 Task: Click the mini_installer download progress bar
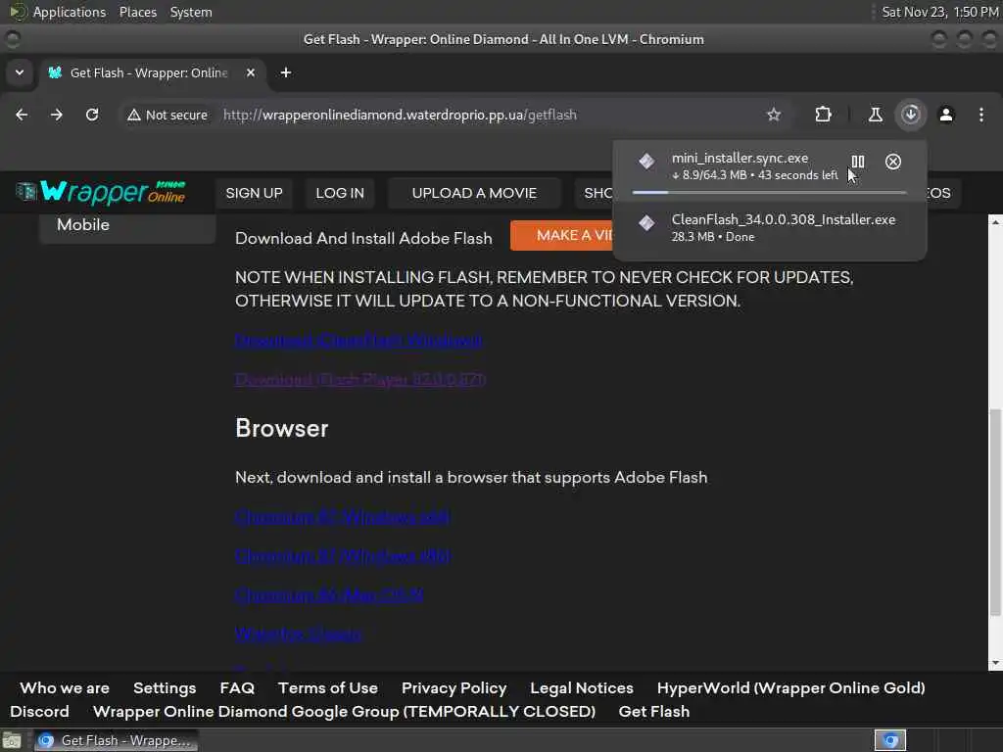(770, 192)
